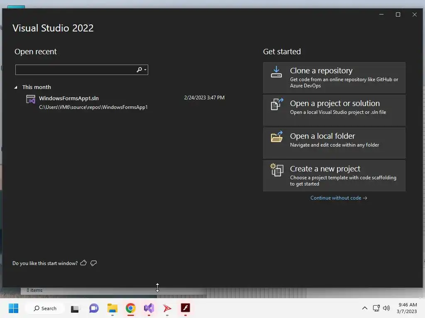425x318 pixels.
Task: Click the network status tray icon
Action: click(376, 308)
